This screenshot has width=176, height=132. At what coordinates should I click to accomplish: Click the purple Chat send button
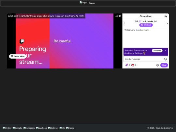coord(164,65)
